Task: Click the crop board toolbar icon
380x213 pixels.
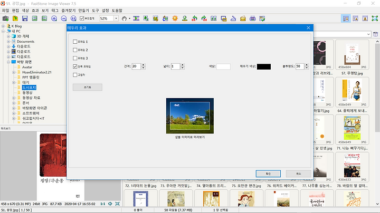Action: pyautogui.click(x=156, y=18)
